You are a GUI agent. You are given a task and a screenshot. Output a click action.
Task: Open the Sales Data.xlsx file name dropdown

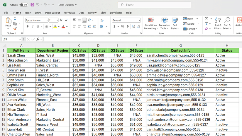click(68, 5)
